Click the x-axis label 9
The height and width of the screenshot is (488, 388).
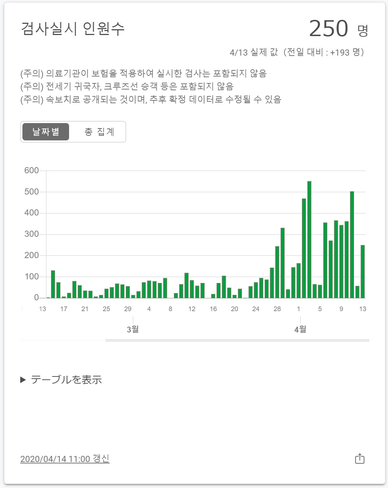(341, 309)
